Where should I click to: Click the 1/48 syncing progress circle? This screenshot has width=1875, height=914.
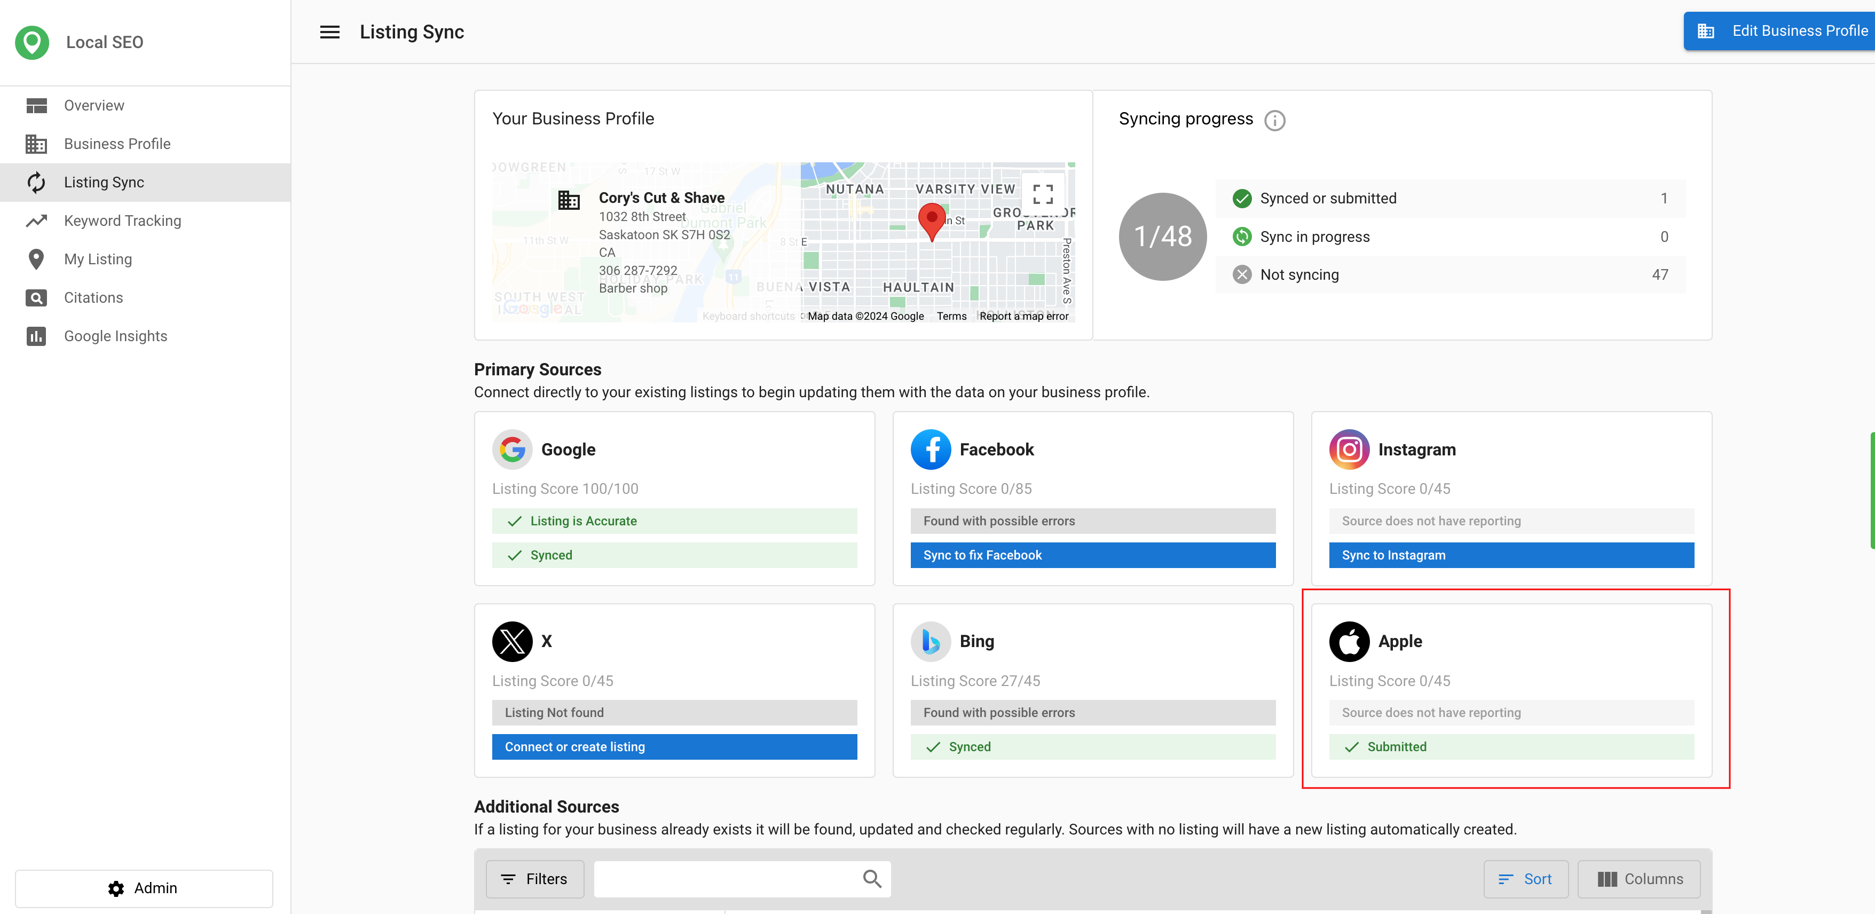(1162, 237)
